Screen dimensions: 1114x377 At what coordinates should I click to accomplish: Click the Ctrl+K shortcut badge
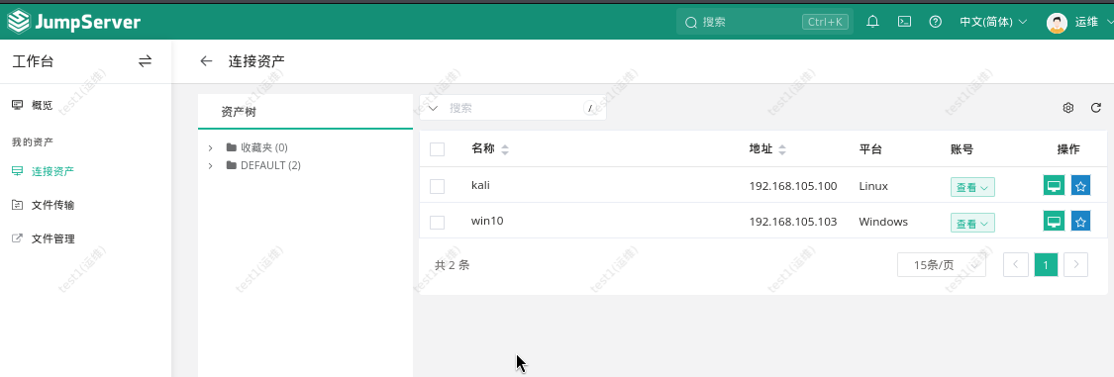point(826,22)
